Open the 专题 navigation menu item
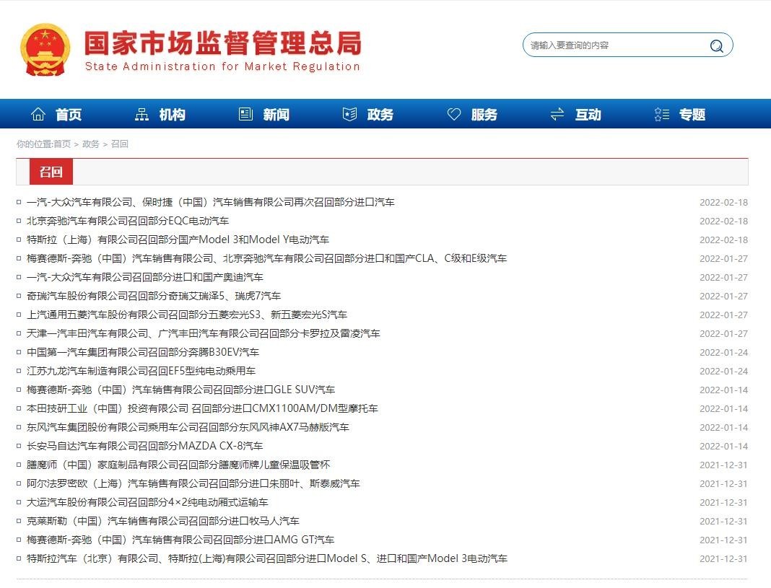This screenshot has height=588, width=771. click(692, 115)
